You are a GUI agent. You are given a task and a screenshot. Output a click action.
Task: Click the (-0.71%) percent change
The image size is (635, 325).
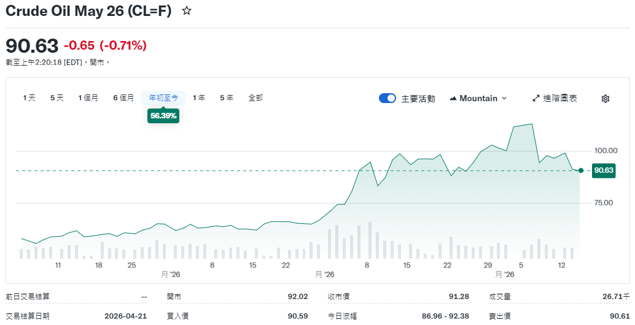(123, 45)
